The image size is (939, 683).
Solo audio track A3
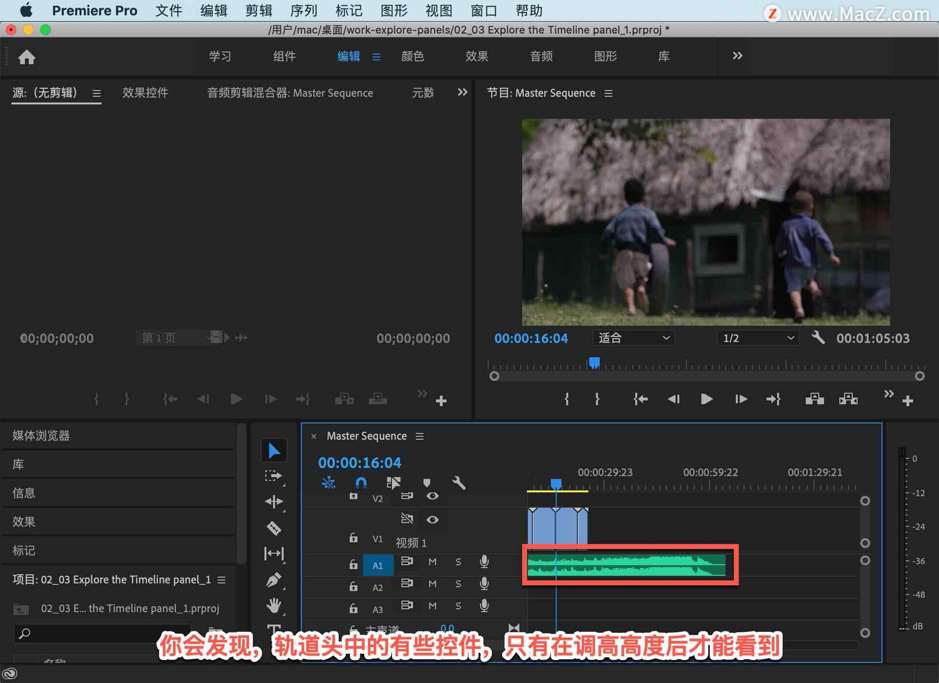point(458,606)
